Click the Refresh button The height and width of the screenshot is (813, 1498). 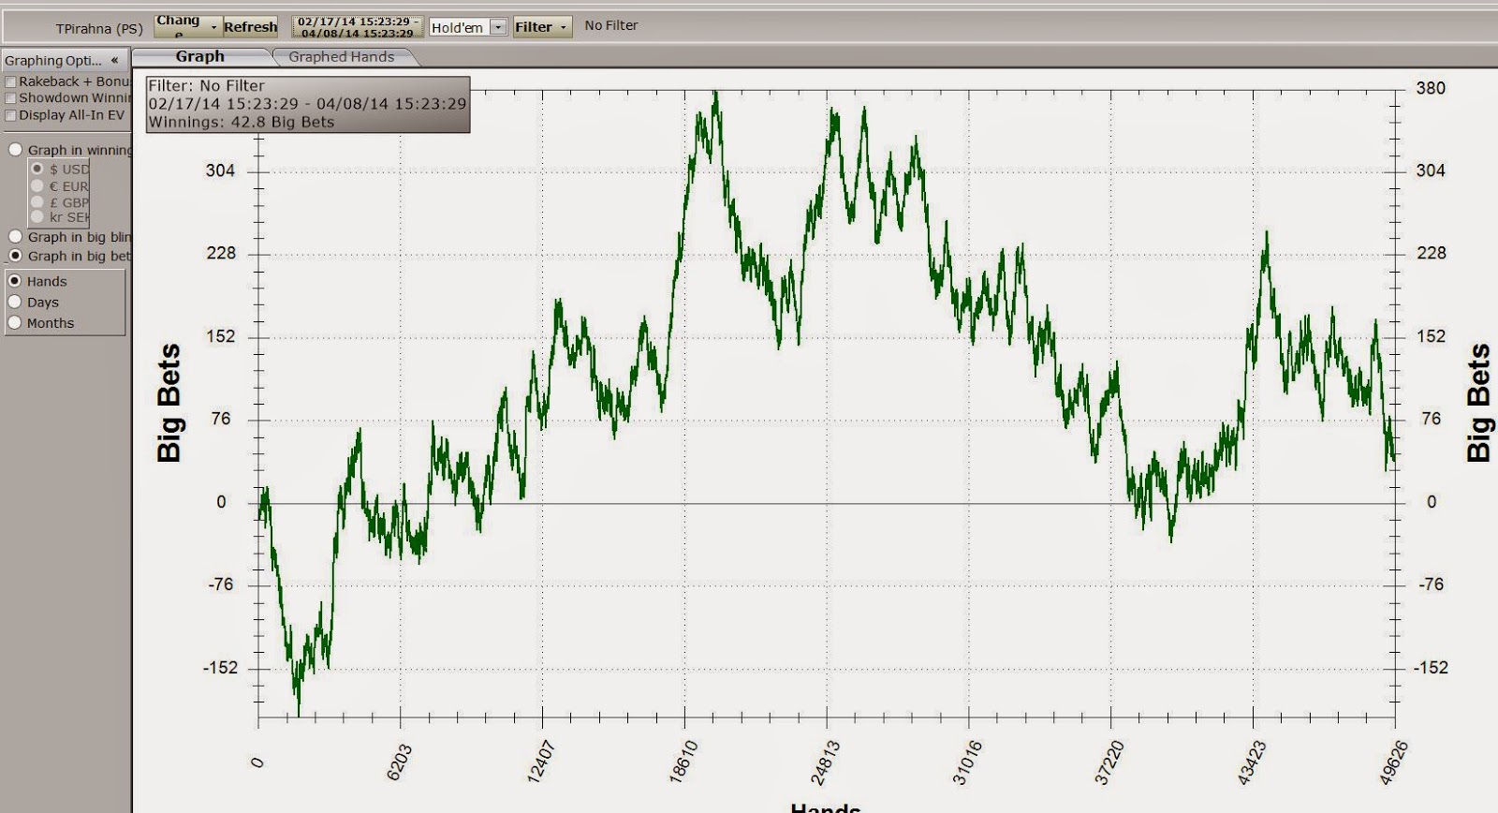pos(250,26)
